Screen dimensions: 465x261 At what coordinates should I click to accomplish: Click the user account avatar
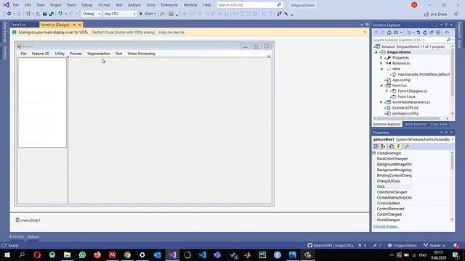coord(414,5)
